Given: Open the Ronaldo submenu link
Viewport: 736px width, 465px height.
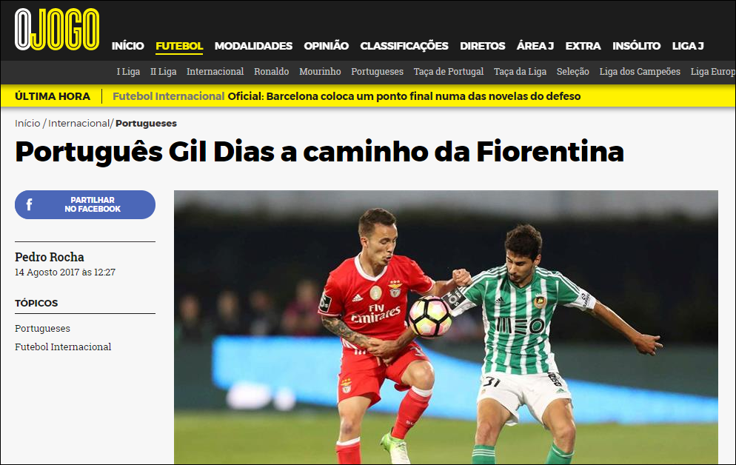Looking at the screenshot, I should click(x=271, y=71).
